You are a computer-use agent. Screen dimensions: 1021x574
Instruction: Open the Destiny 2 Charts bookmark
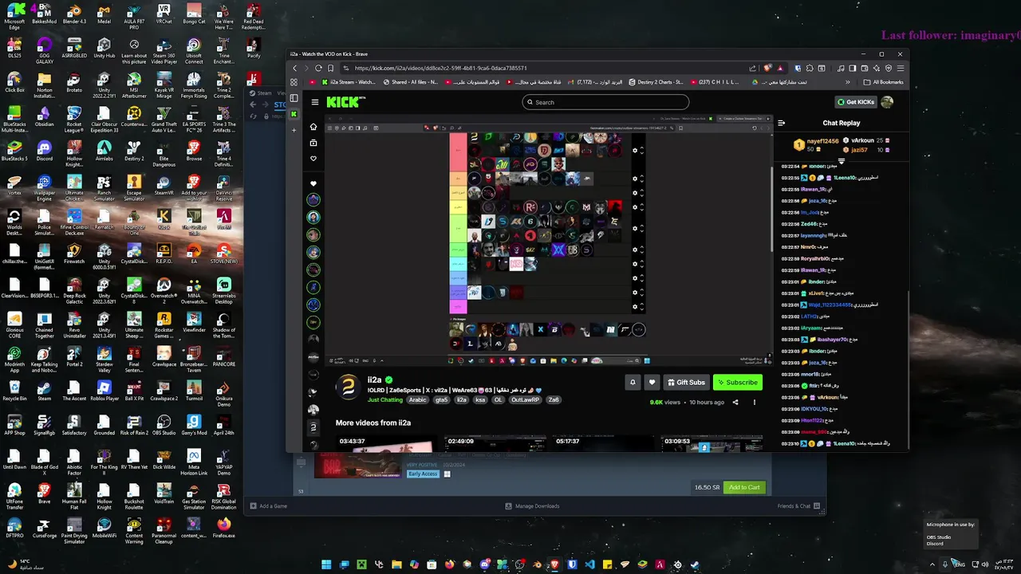click(x=656, y=81)
